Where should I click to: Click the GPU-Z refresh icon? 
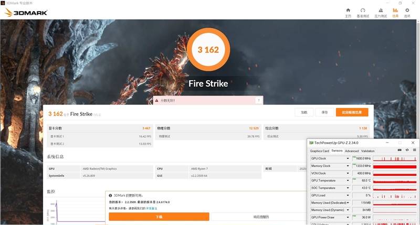click(x=407, y=151)
